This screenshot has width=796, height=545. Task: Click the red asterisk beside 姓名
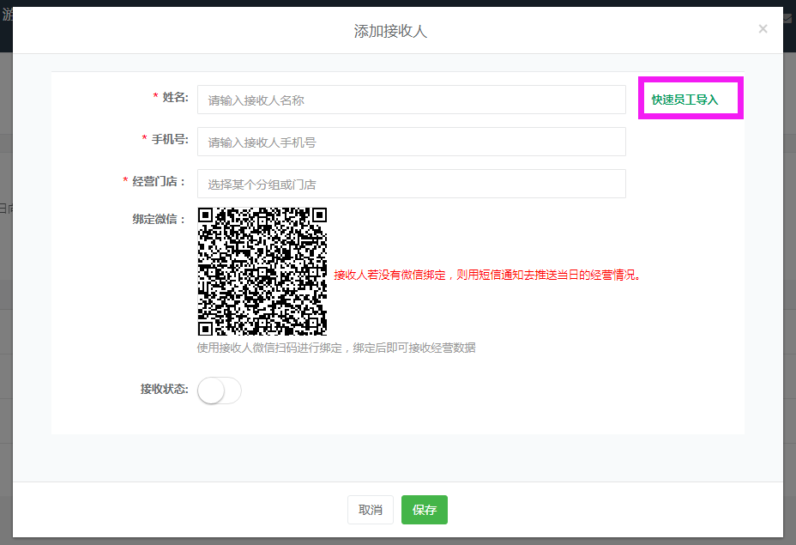tap(155, 97)
